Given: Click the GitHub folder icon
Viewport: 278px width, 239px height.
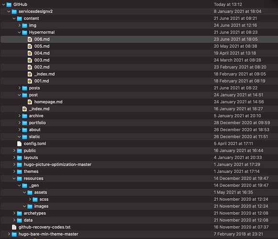Looking at the screenshot, I should coord(9,5).
